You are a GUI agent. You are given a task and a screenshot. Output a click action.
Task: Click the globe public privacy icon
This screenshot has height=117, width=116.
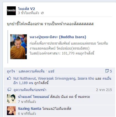pos(42,13)
